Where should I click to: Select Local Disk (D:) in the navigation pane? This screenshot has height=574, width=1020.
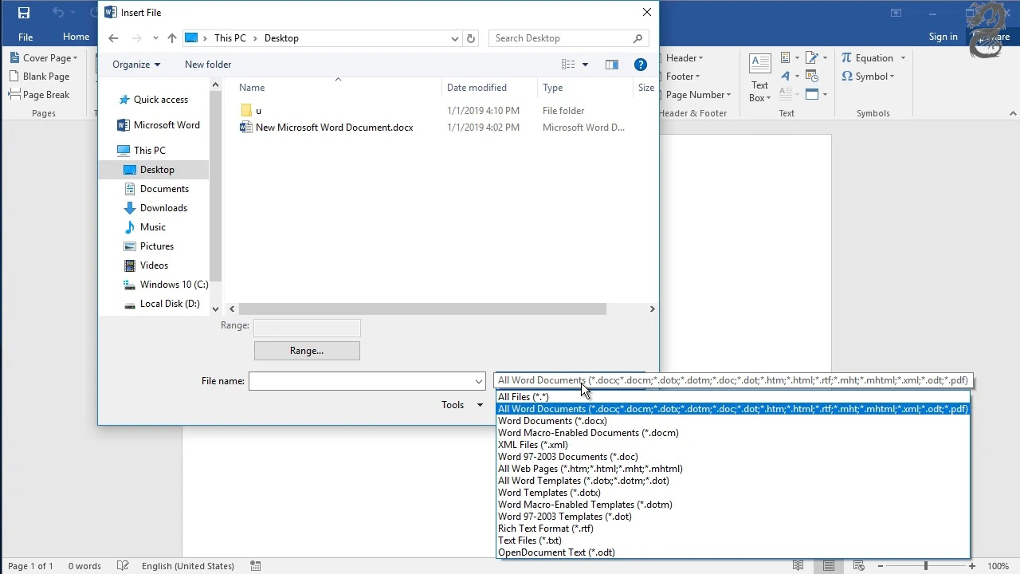click(162, 304)
